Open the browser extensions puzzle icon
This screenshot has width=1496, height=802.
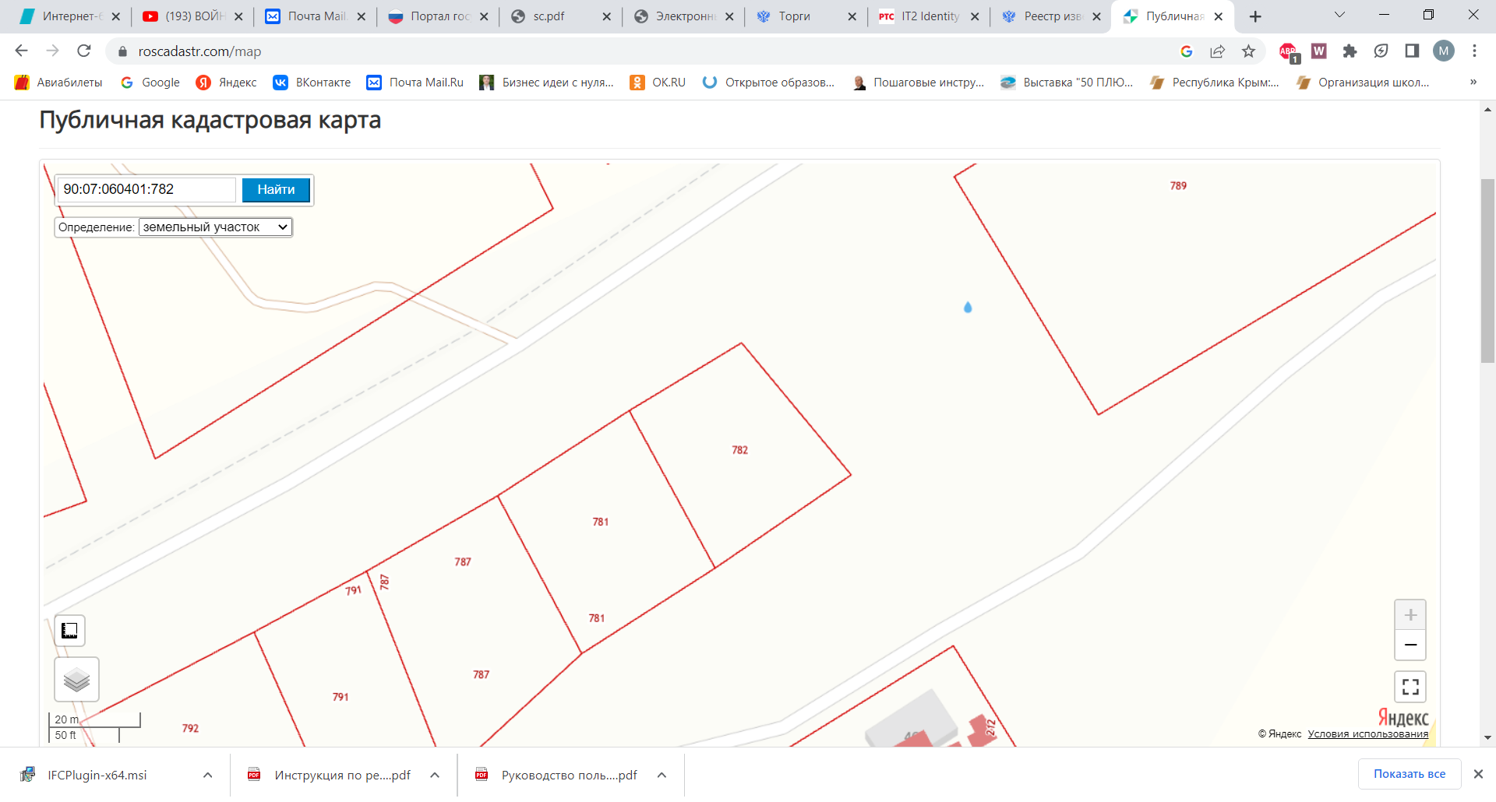(1350, 51)
